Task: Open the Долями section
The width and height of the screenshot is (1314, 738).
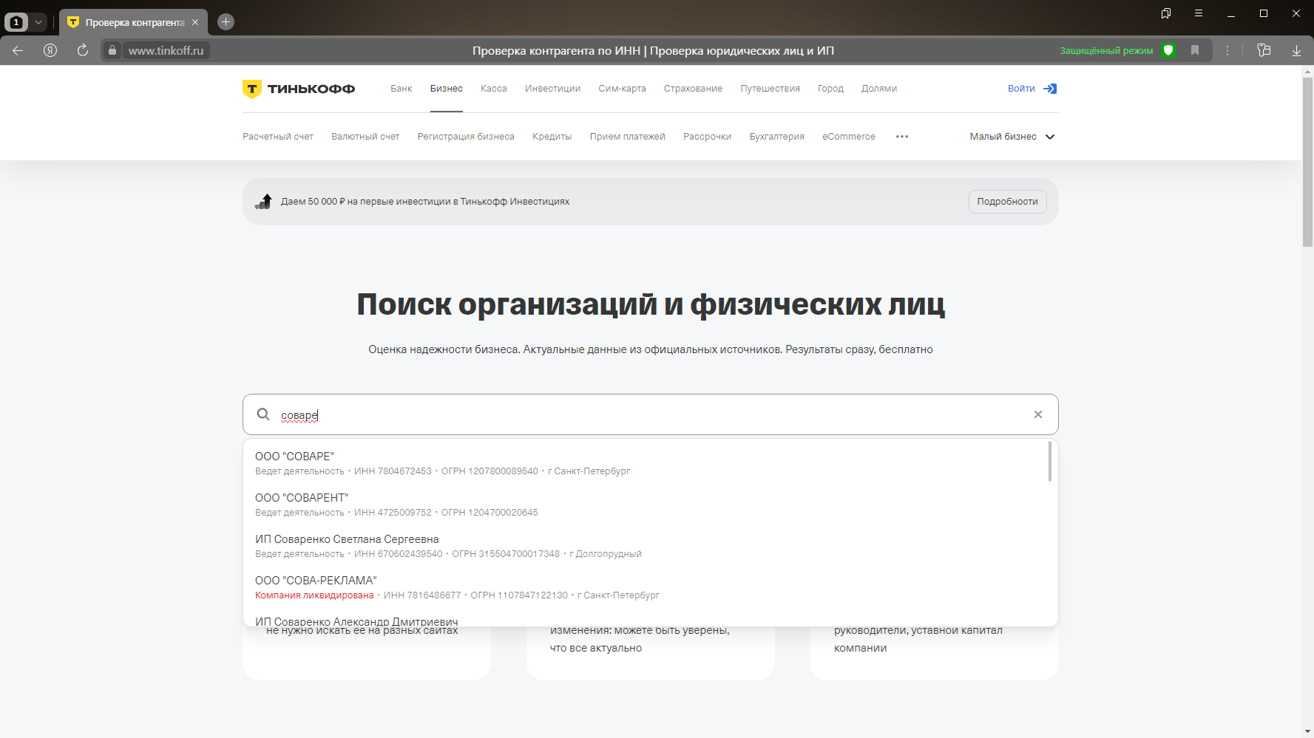Action: (x=879, y=89)
